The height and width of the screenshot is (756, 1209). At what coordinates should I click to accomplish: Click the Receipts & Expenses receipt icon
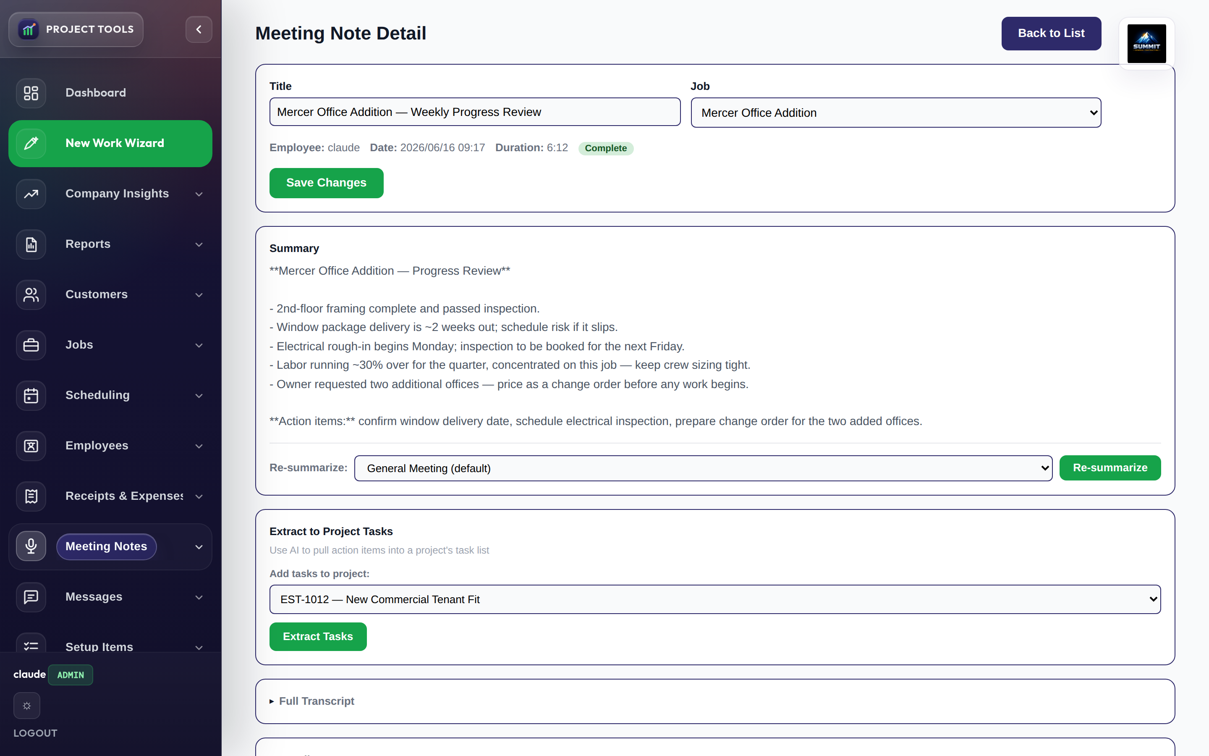[x=31, y=496]
